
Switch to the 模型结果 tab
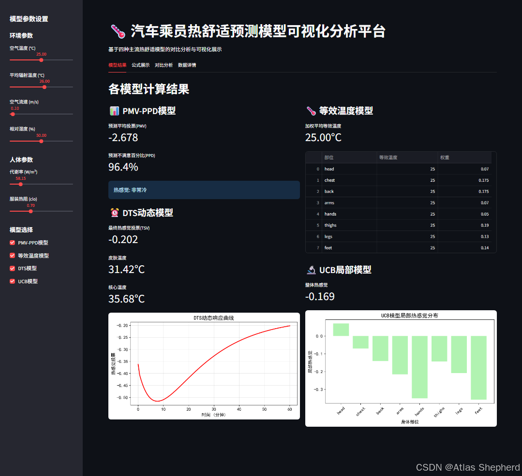point(117,65)
